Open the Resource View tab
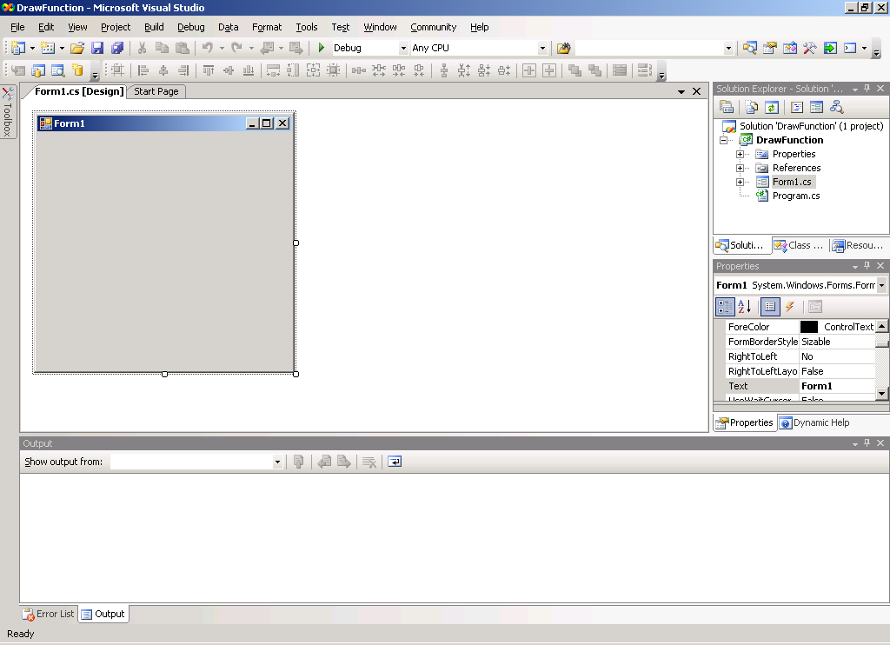Image resolution: width=890 pixels, height=645 pixels. point(858,245)
